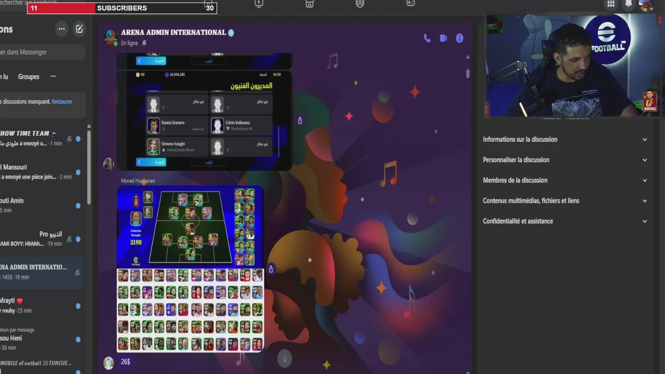Image resolution: width=665 pixels, height=374 pixels.
Task: Open the account profile avatar menu
Action: coord(645,5)
